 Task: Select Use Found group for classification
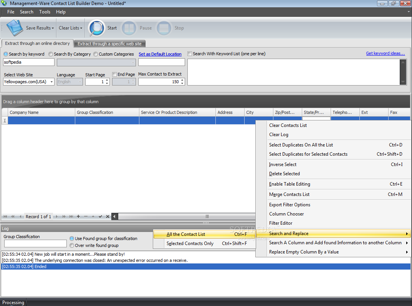tap(72, 239)
